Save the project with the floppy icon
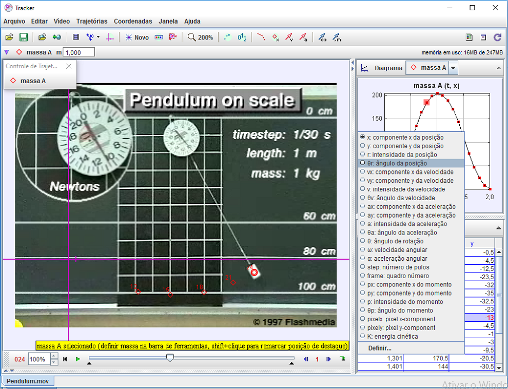508x389 pixels. (23, 37)
